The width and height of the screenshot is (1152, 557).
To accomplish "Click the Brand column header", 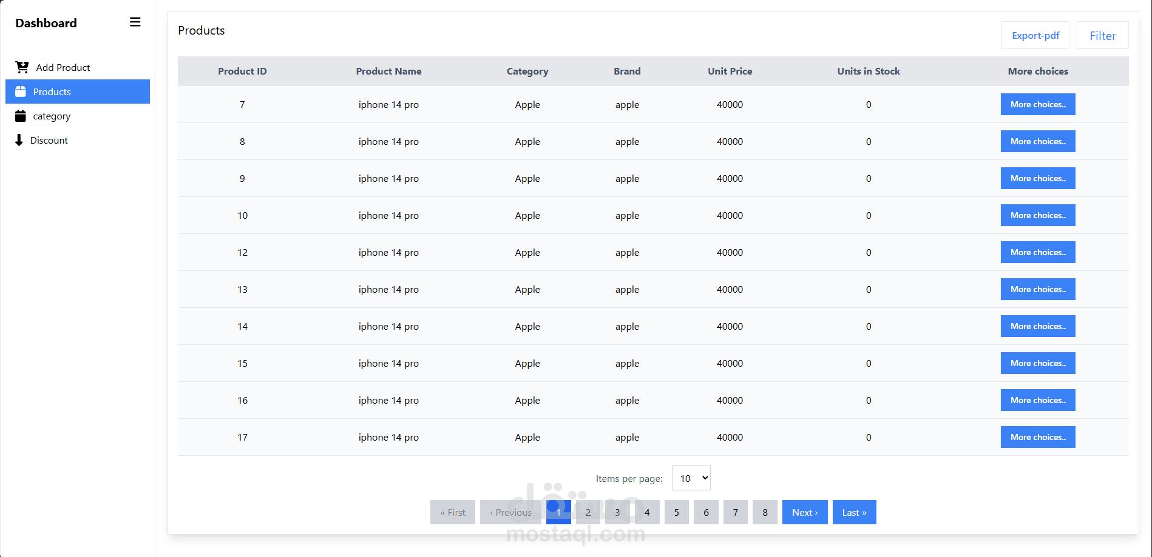I will [x=627, y=71].
